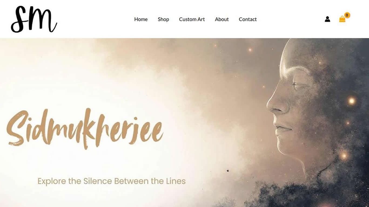Image resolution: width=369 pixels, height=207 pixels.
Task: Open the About page
Action: (222, 19)
